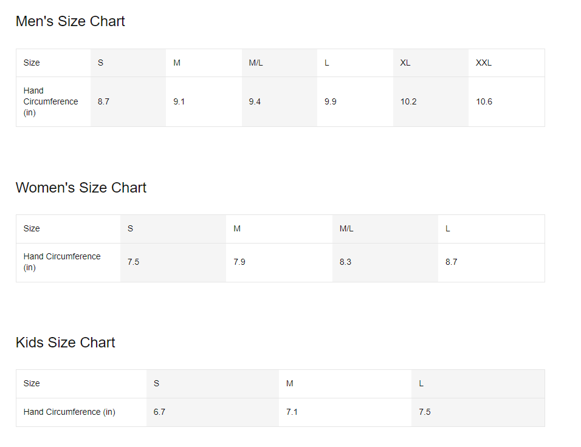Select the M/L header in women's chart
The width and height of the screenshot is (581, 447).
346,229
